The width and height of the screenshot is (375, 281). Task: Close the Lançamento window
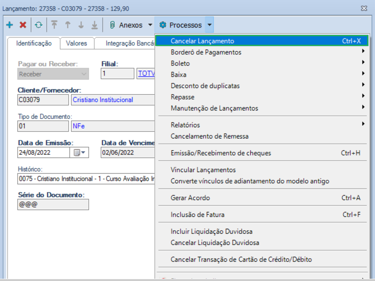pos(364,8)
